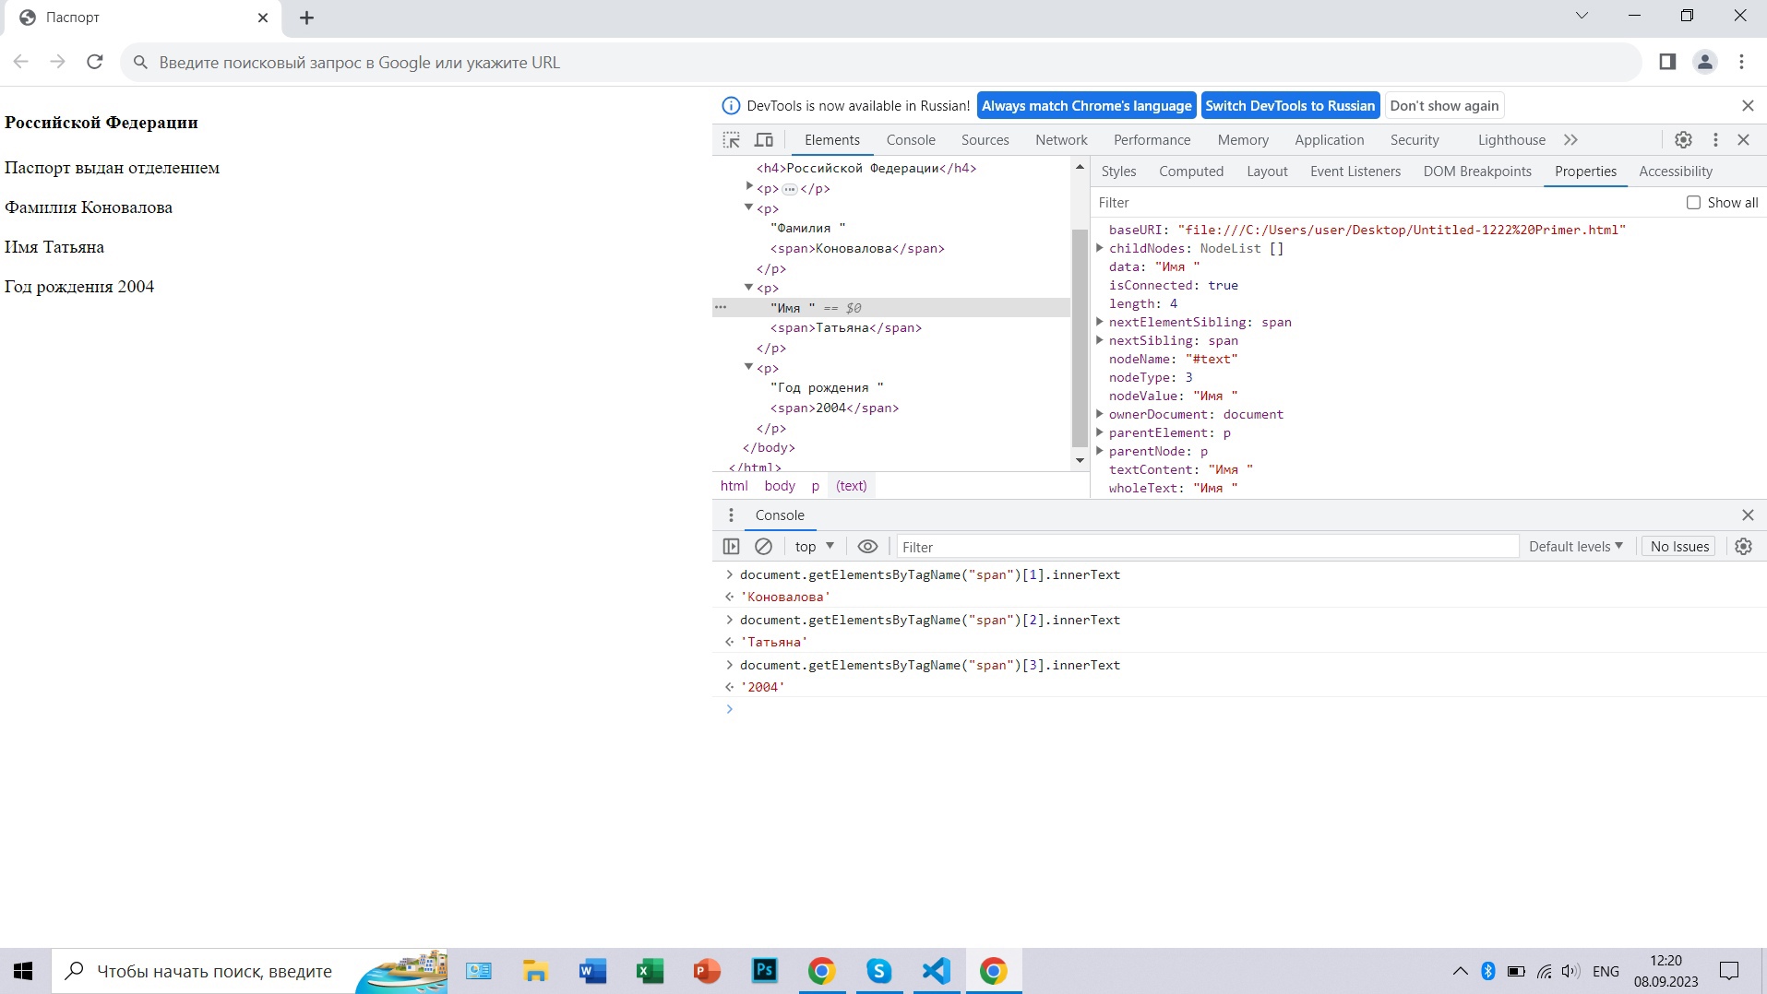This screenshot has width=1767, height=994.
Task: Open console settings gear icon
Action: 1743,547
